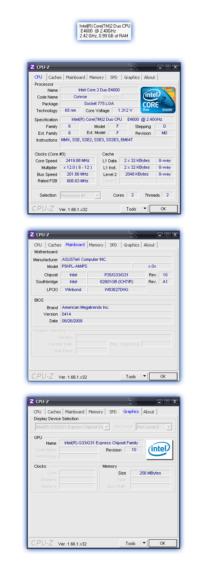Click the processor Name field Intel Core 2 Duo E4600
Viewport: 205px width, 570px height.
click(99, 90)
